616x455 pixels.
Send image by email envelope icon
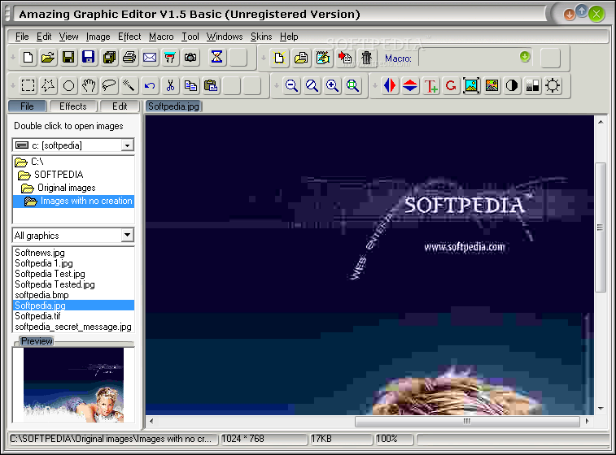pyautogui.click(x=150, y=58)
